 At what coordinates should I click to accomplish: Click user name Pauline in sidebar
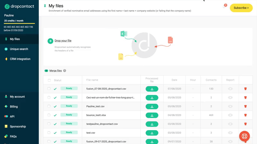9,15
